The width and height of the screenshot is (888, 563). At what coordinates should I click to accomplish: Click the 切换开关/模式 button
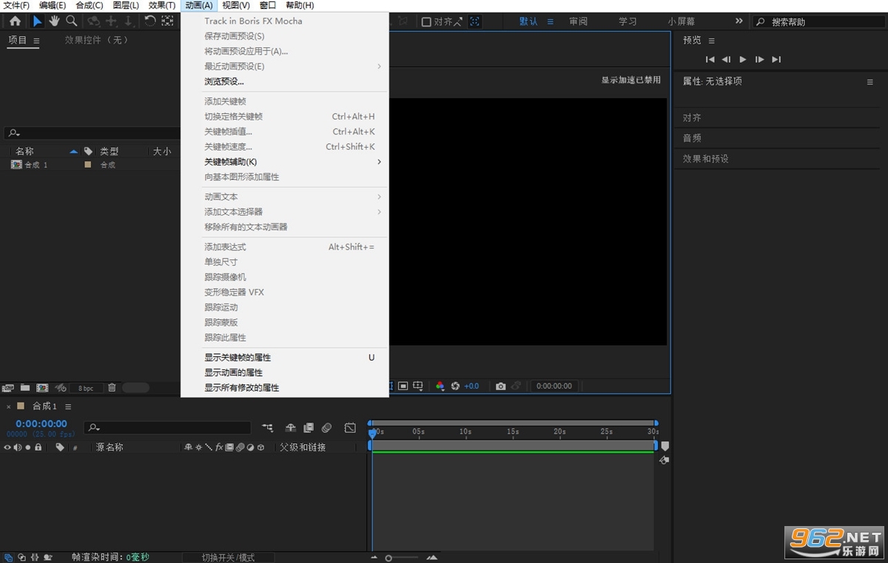[228, 558]
